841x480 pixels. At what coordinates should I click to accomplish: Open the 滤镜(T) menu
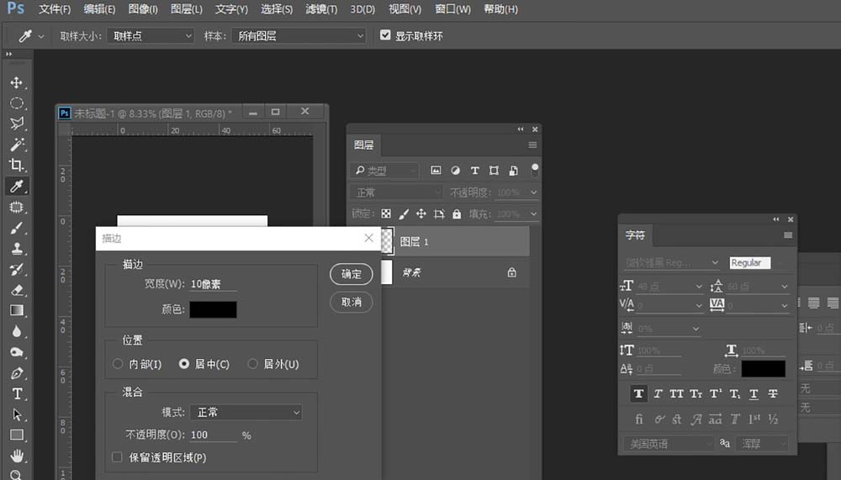coord(320,9)
